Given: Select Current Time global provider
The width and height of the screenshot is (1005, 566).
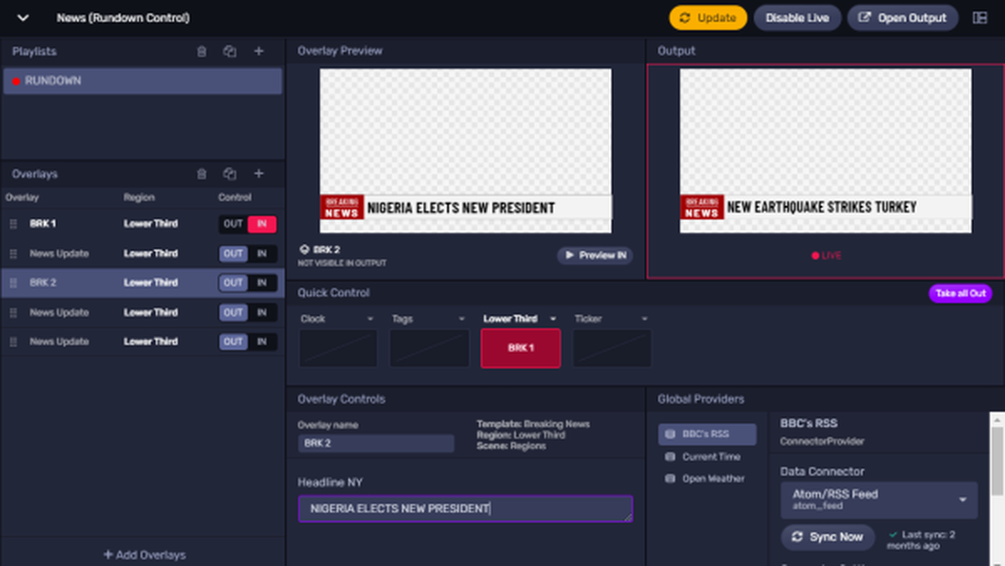Looking at the screenshot, I should click(710, 457).
